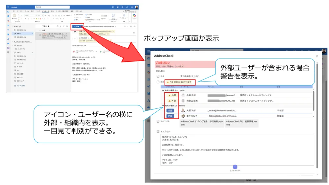This screenshot has height=185, width=329.
Task: Select the 和歌山 継美 recipient row
Action: point(237,101)
